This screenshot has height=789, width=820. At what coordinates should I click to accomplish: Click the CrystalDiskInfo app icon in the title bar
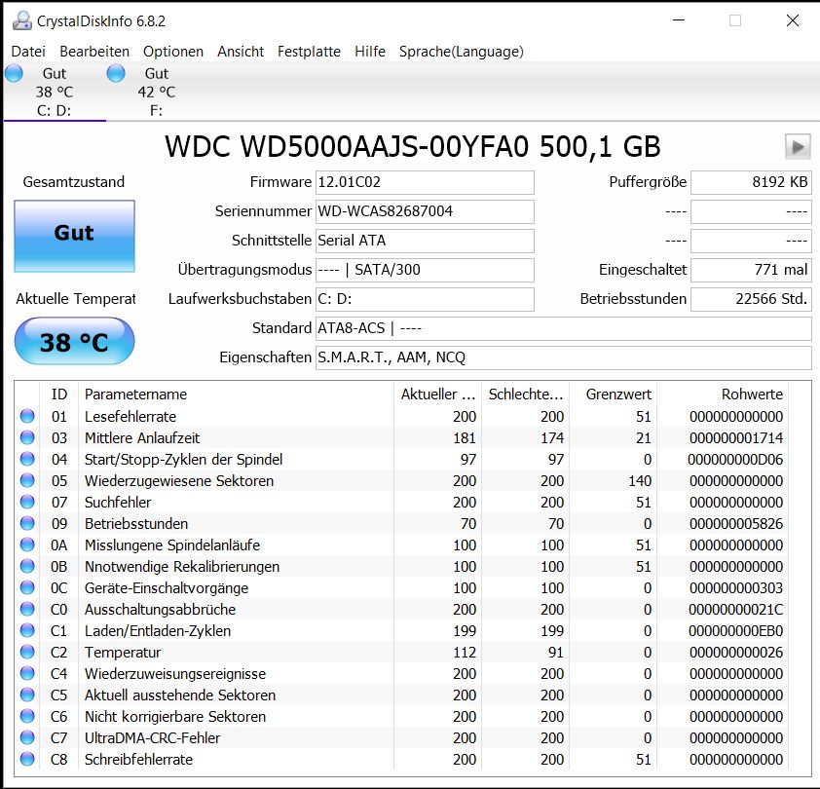(x=22, y=20)
